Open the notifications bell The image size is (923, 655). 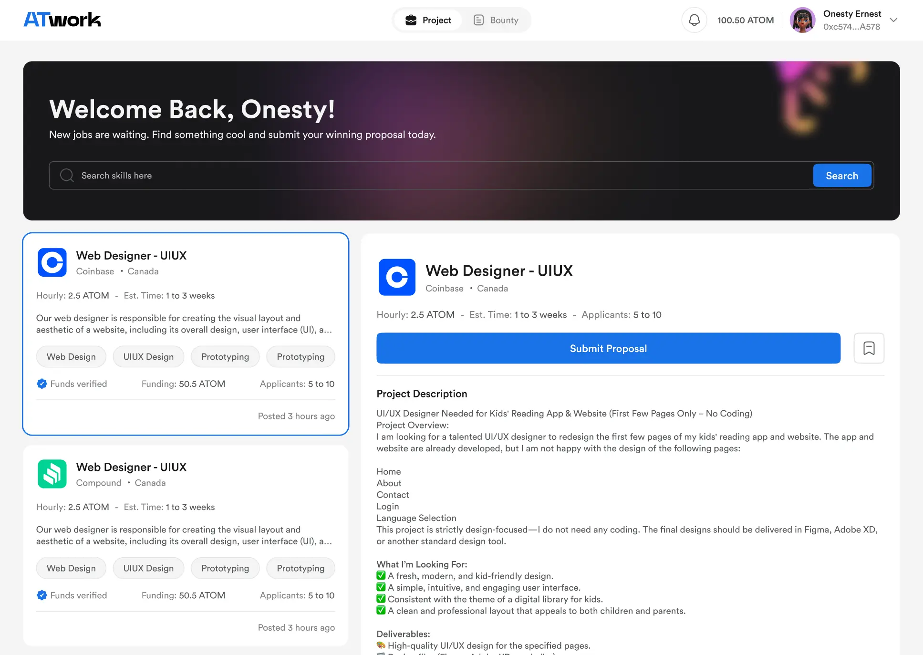point(694,20)
